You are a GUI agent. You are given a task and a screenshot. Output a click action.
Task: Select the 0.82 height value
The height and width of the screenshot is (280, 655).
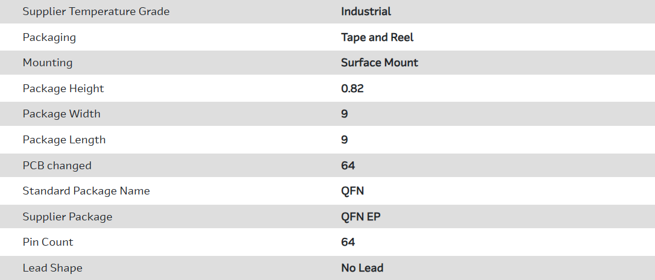[353, 89]
